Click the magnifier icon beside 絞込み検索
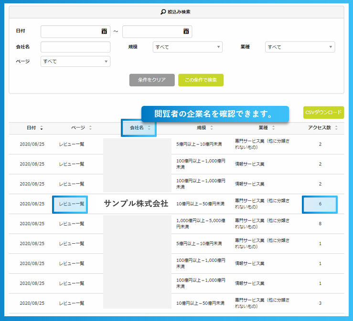The image size is (353, 321). (163, 11)
